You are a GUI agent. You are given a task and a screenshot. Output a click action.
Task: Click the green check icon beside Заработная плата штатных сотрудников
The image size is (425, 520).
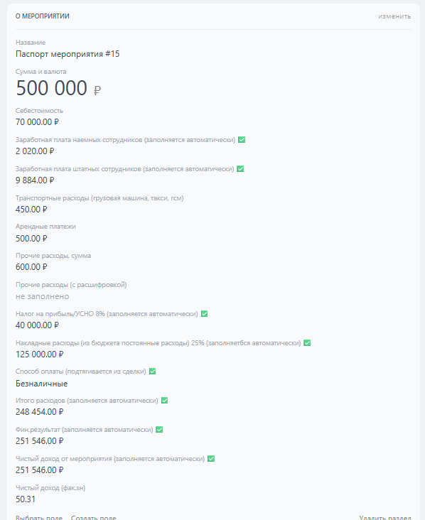click(x=240, y=169)
